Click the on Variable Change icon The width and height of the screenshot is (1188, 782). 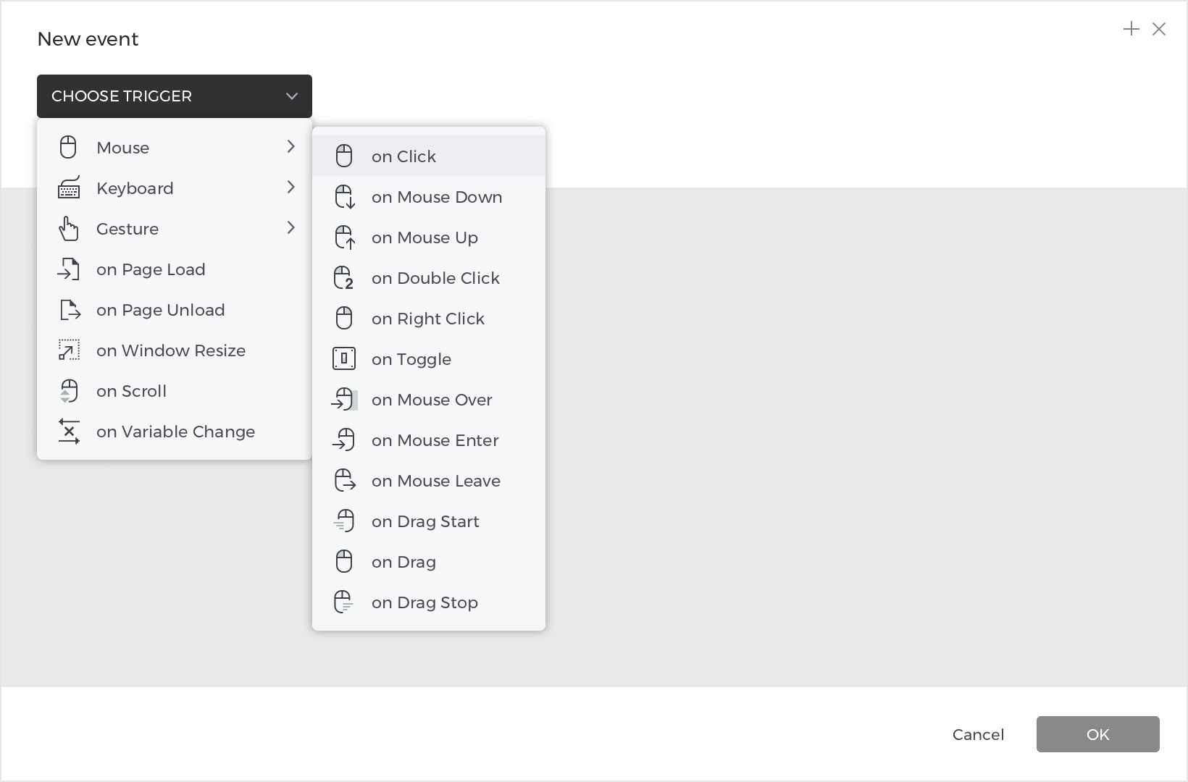[69, 432]
